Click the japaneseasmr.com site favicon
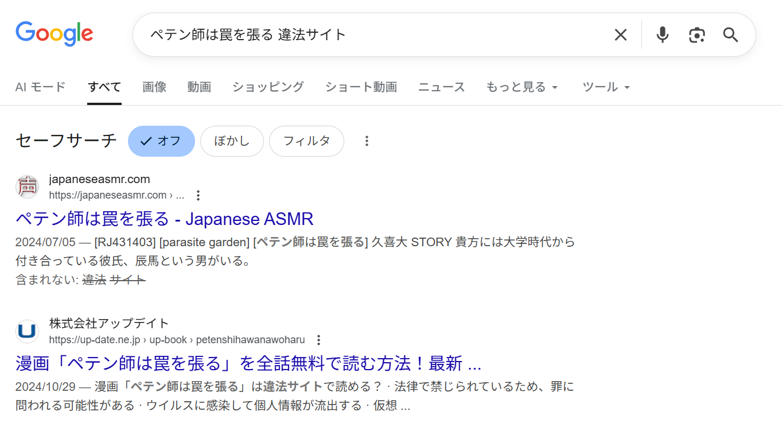 [27, 187]
